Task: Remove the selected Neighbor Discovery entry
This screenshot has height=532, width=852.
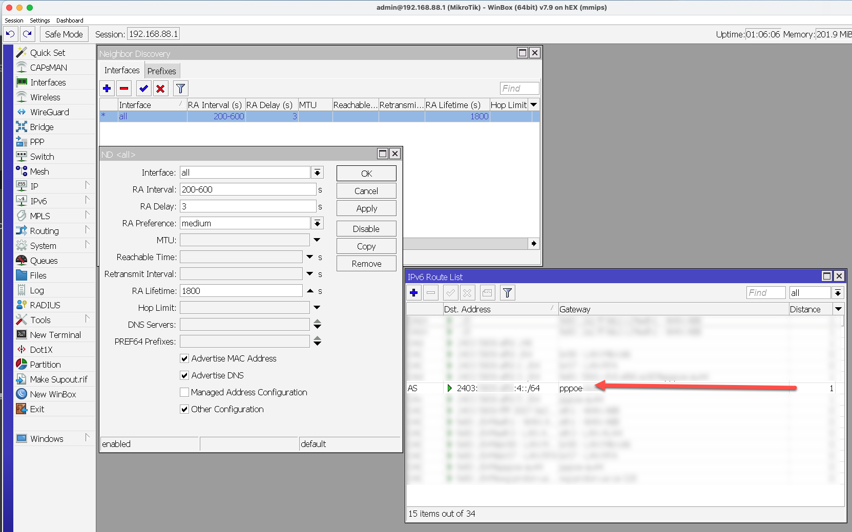Action: pyautogui.click(x=124, y=88)
